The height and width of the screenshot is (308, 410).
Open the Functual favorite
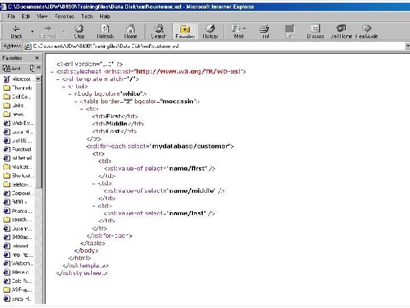18,149
